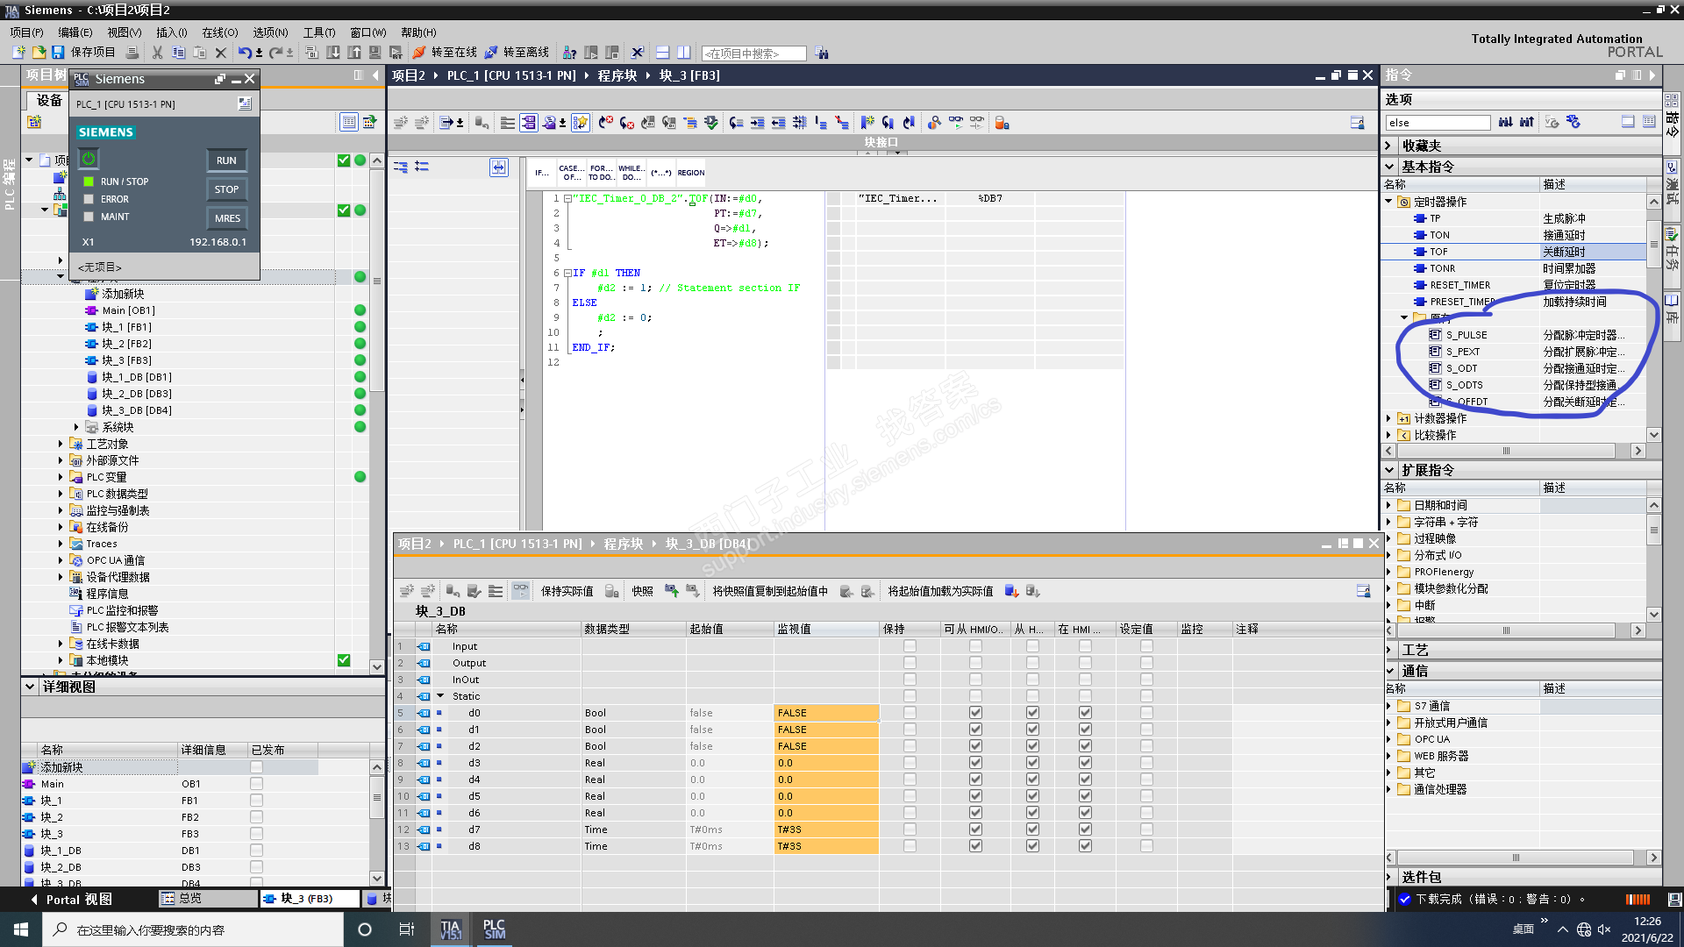The height and width of the screenshot is (947, 1684).
Task: Click the PLC power button icon
Action: (x=89, y=159)
